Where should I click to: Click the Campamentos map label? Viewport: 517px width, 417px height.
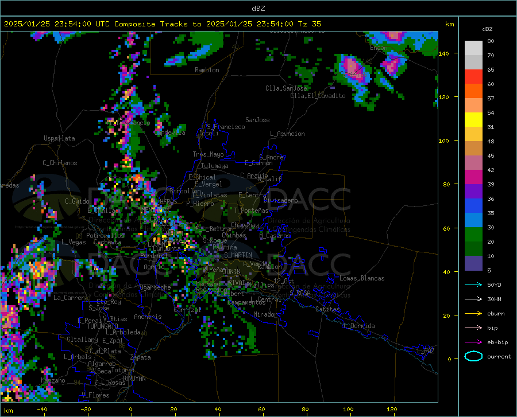[246, 302]
